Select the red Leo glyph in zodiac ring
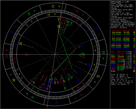 click(x=7, y=56)
